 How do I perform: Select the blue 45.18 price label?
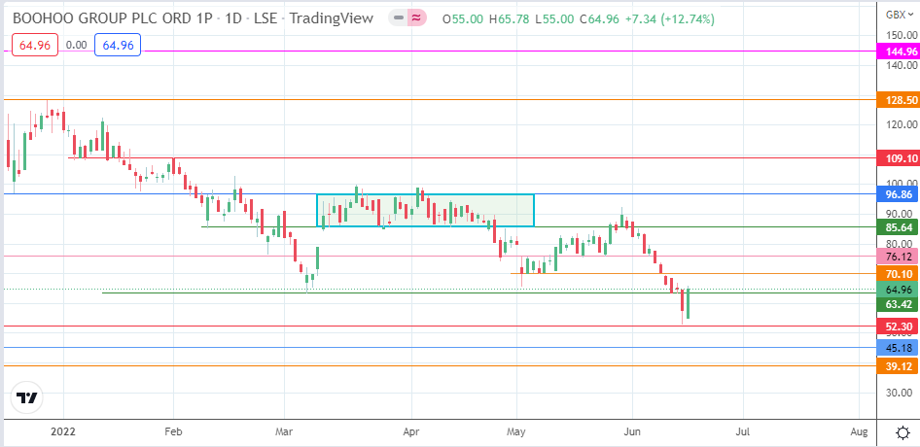point(898,347)
